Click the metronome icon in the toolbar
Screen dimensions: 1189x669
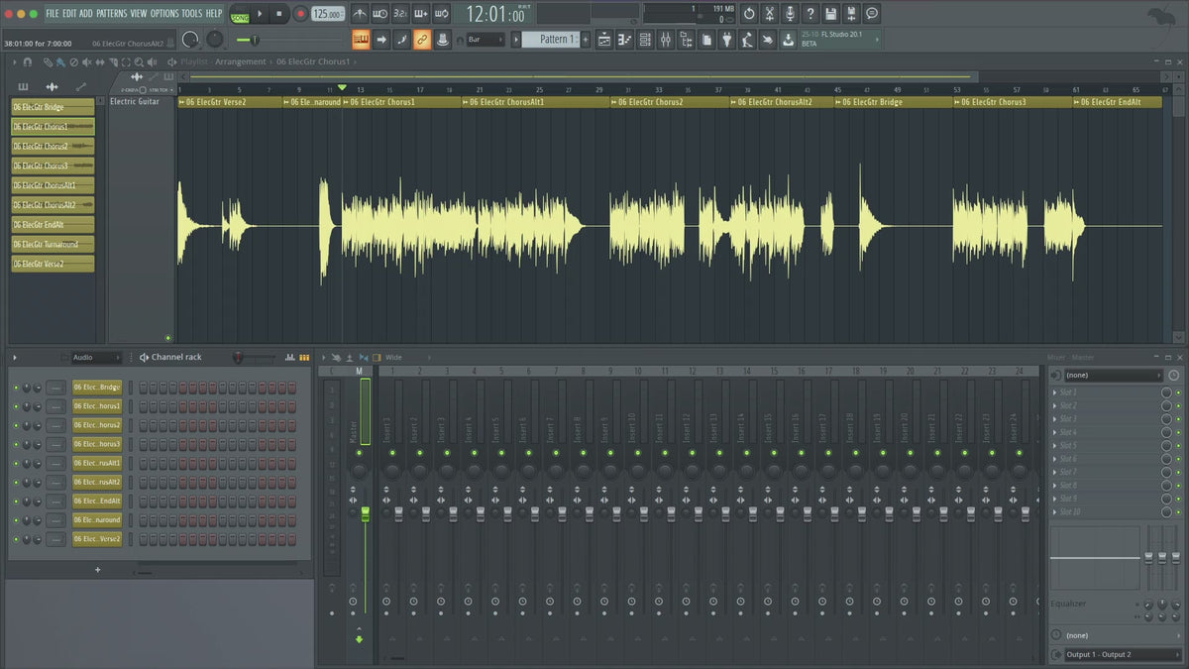coord(358,14)
